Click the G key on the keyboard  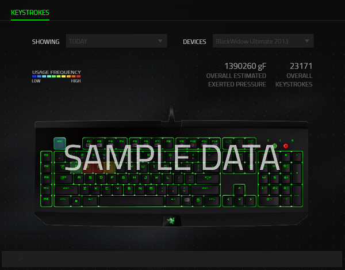[123, 179]
